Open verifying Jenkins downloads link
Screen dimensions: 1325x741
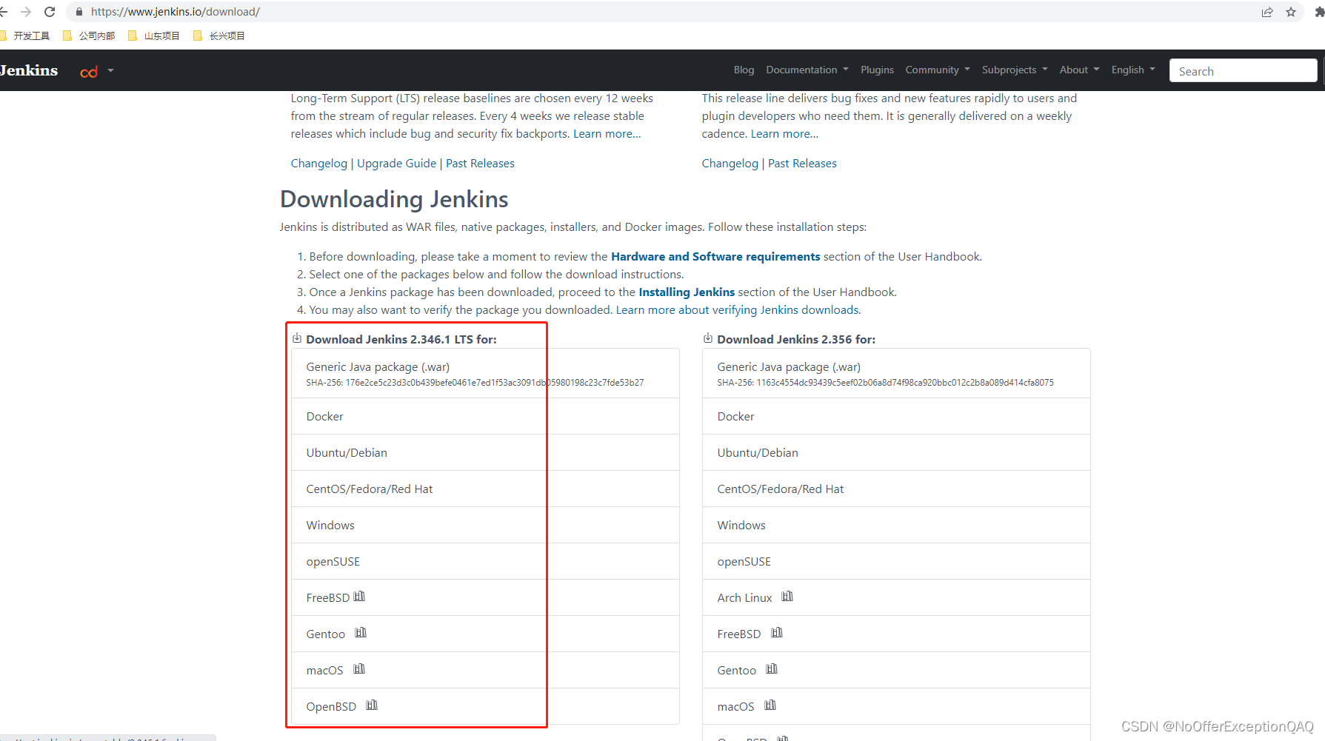tap(738, 310)
